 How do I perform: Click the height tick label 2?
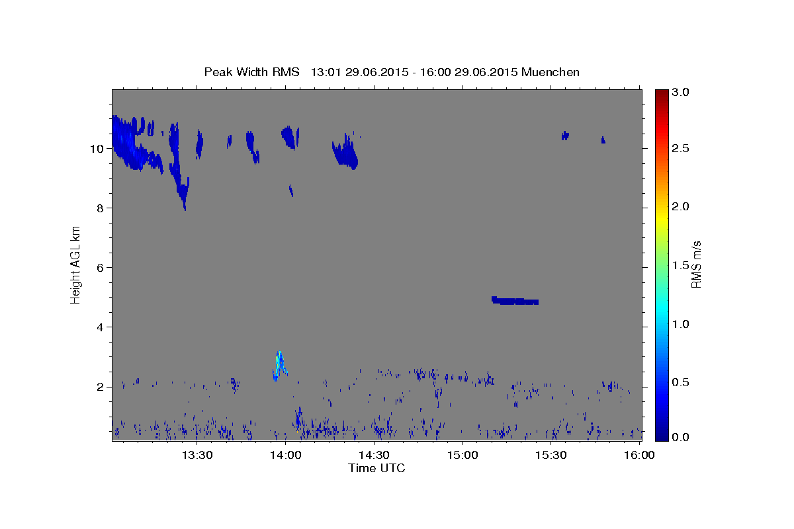pyautogui.click(x=101, y=387)
